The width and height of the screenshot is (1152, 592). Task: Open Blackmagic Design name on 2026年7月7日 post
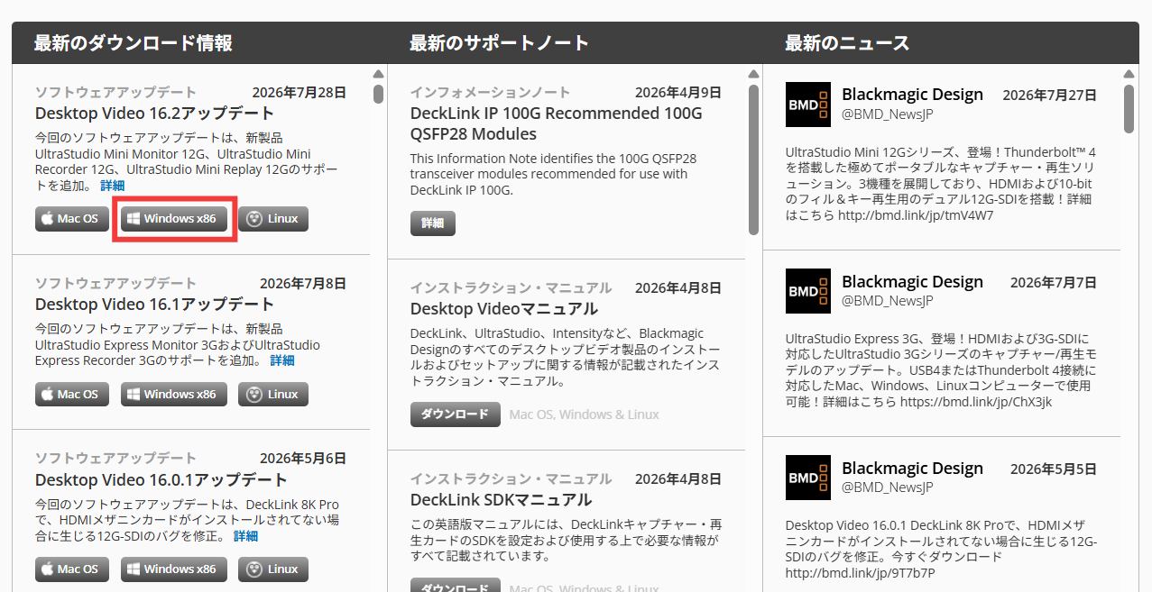click(912, 282)
